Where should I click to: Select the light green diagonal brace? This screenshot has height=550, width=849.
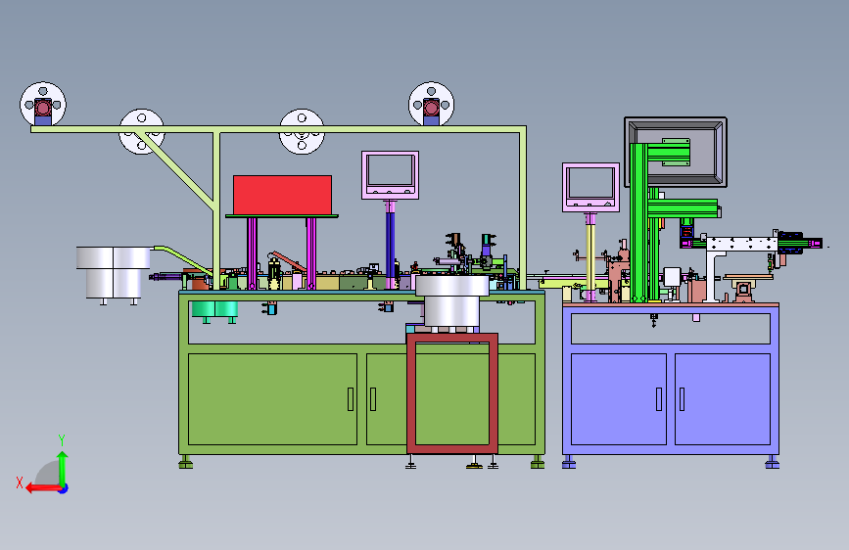[x=177, y=169]
